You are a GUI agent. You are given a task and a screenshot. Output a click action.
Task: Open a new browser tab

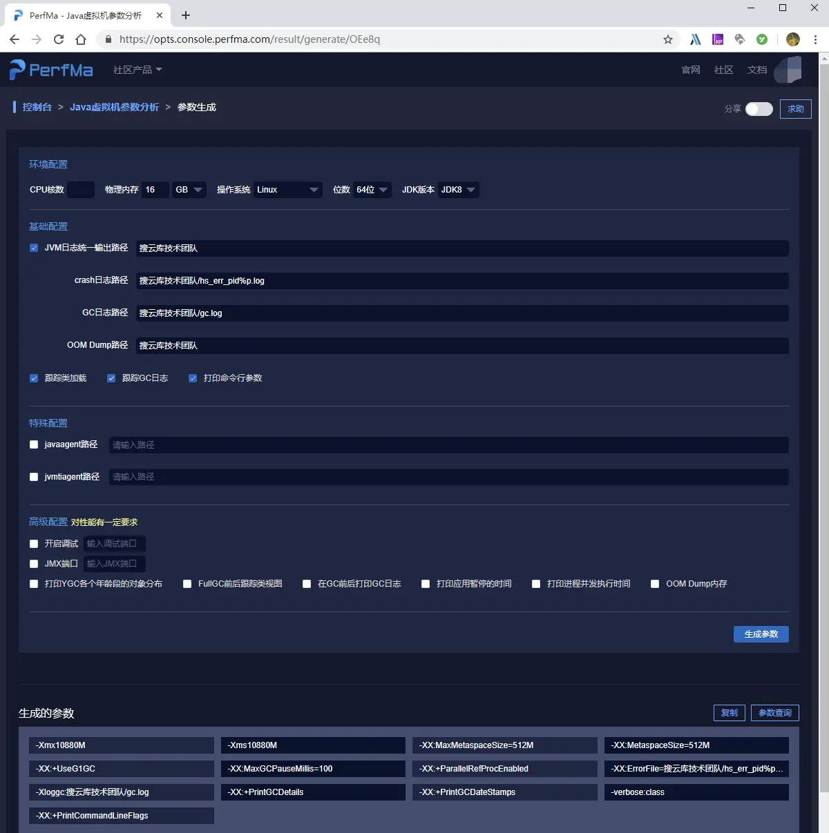click(186, 15)
